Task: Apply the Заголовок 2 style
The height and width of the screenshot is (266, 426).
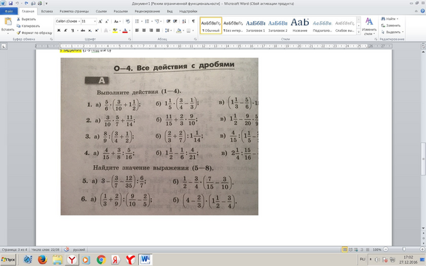Action: [x=278, y=25]
